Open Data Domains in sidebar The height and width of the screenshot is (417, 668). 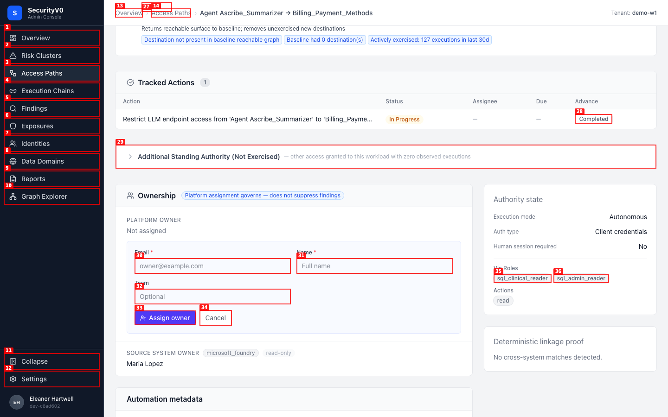tap(52, 161)
